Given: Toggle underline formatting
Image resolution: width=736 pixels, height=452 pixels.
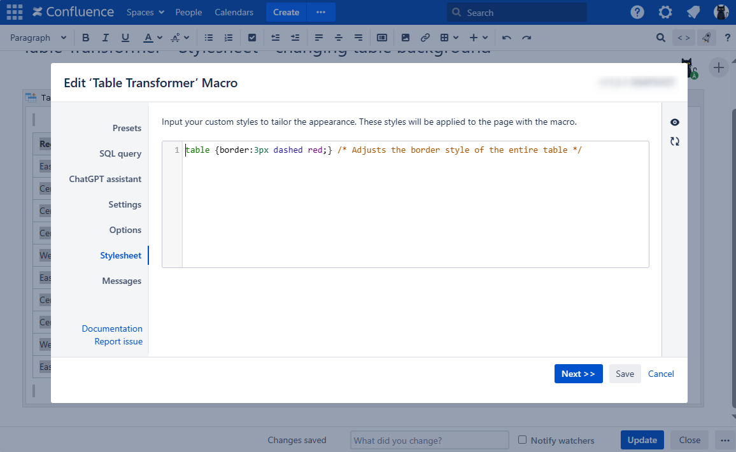Looking at the screenshot, I should pos(125,38).
